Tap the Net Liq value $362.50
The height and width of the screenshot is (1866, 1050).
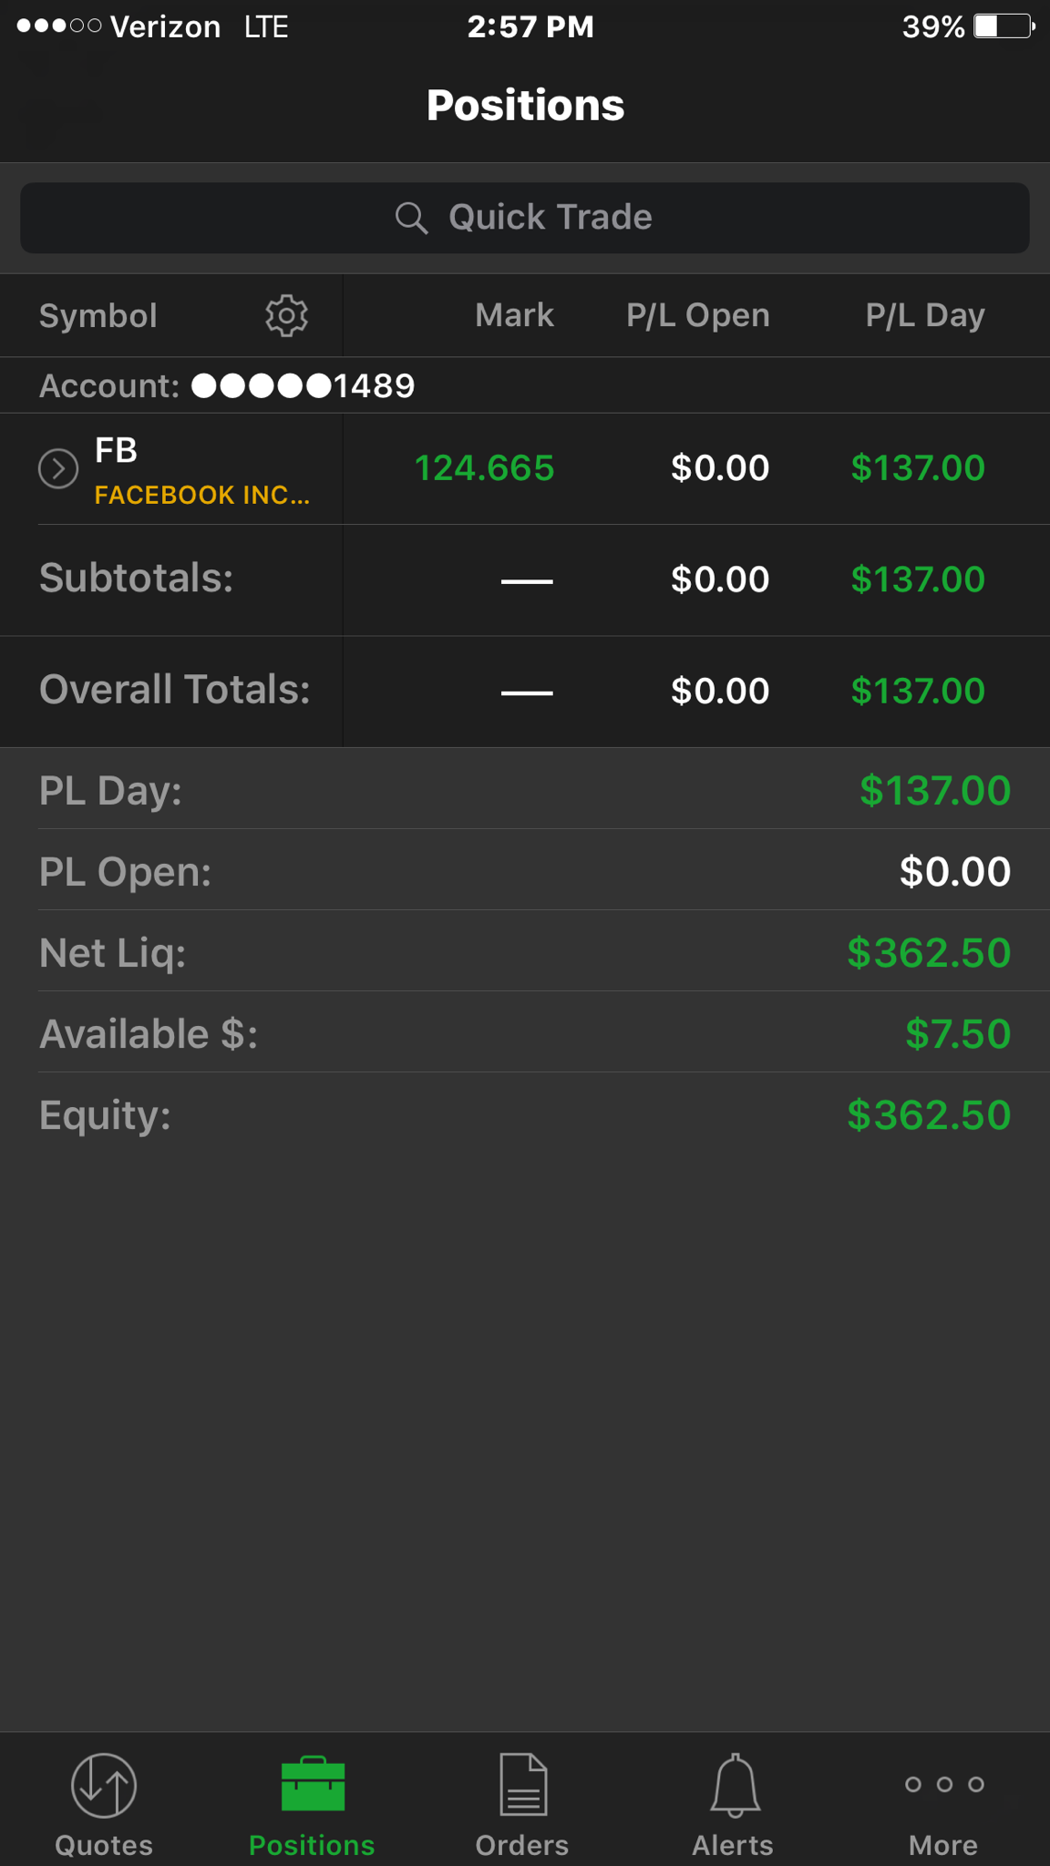point(929,953)
